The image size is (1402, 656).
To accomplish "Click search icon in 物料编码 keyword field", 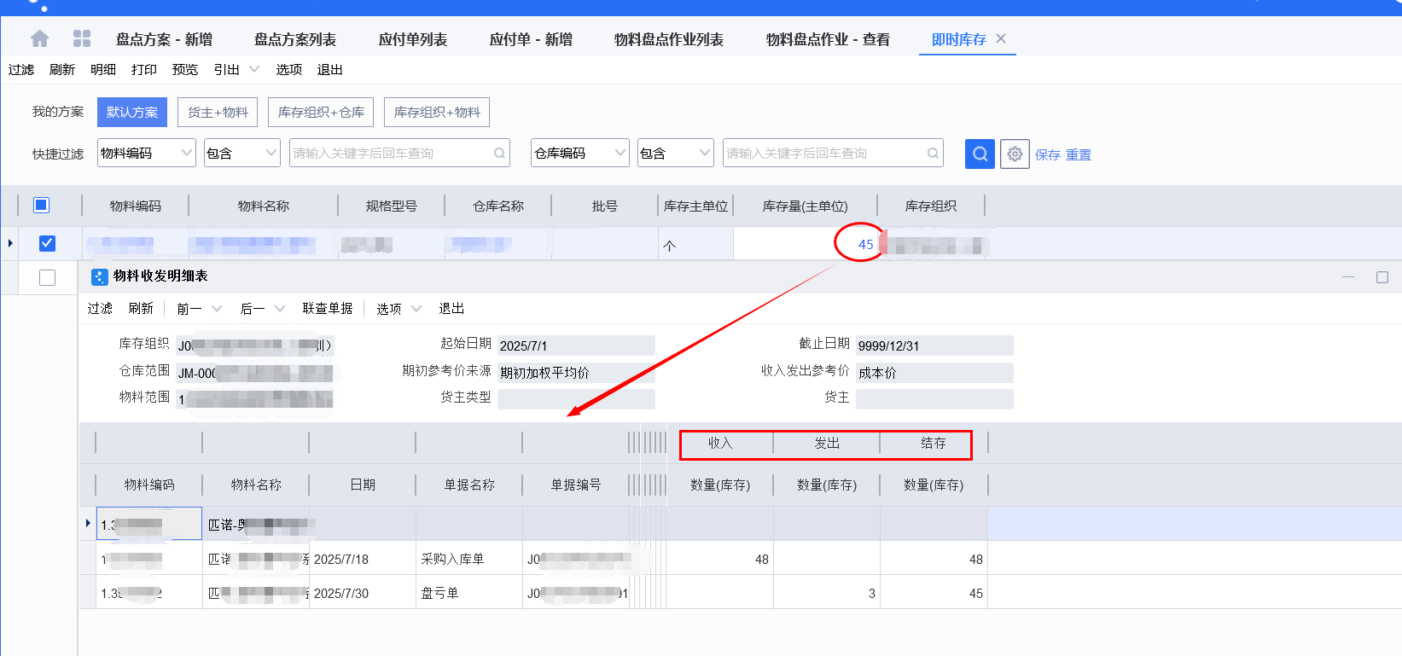I will pyautogui.click(x=499, y=154).
